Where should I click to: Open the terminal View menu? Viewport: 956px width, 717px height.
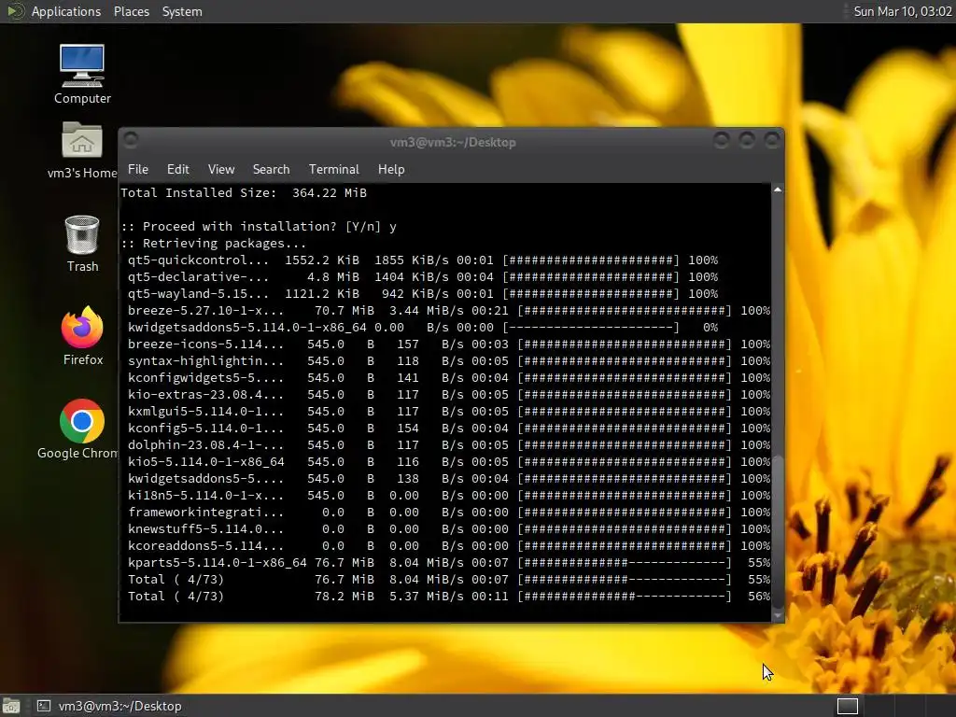pos(220,169)
